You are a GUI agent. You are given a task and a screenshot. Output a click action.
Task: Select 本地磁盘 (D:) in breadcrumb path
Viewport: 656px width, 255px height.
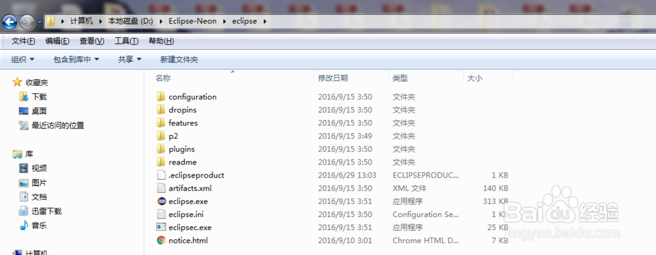131,21
